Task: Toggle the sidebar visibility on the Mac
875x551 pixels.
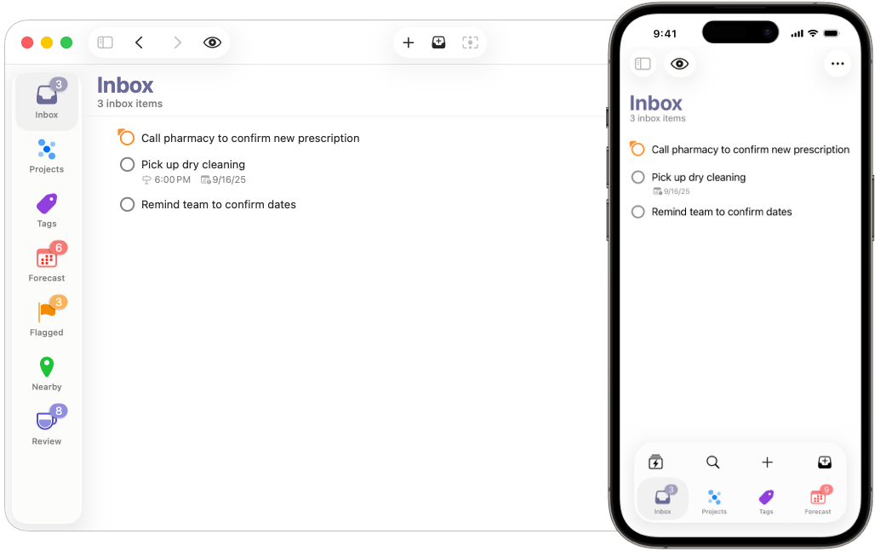Action: coord(105,42)
